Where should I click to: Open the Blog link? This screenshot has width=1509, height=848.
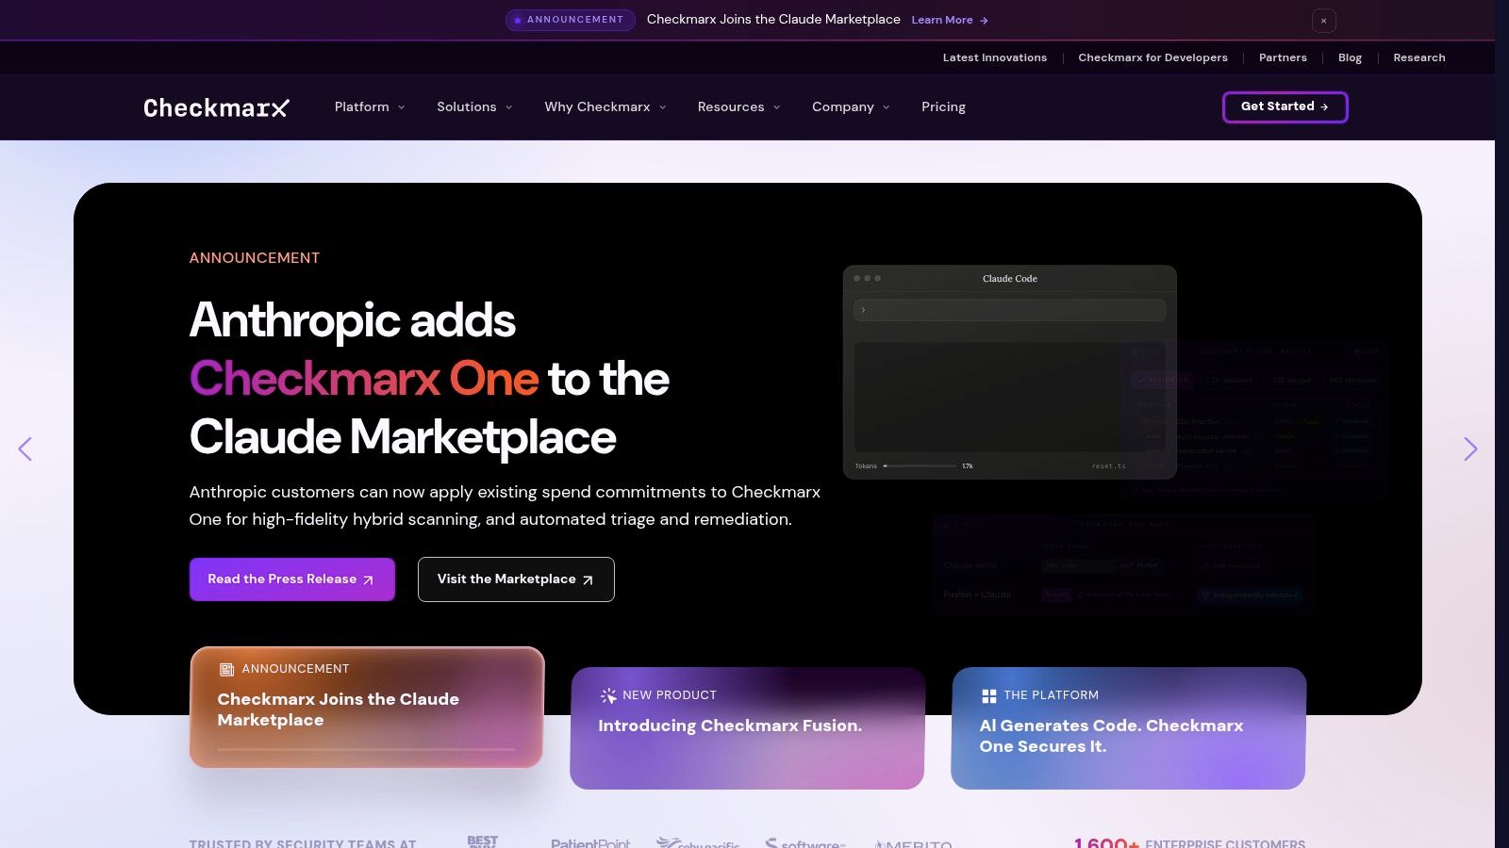click(1350, 57)
